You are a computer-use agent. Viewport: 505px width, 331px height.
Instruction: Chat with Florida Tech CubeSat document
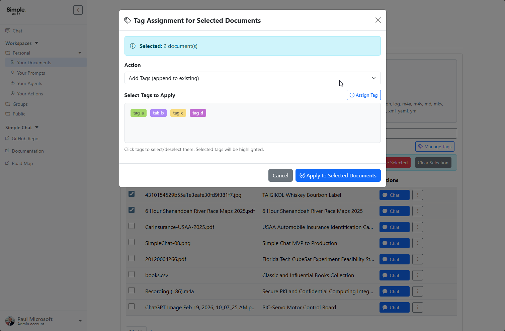click(x=394, y=259)
